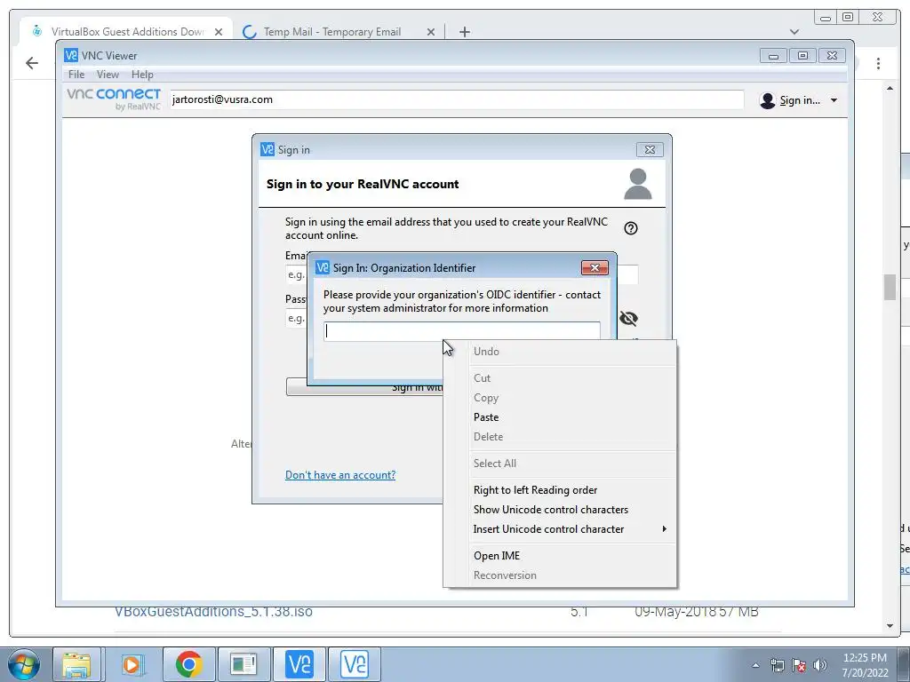Viewport: 910px width, 682px height.
Task: Switch to Temp Mail browser tab
Action: click(332, 32)
